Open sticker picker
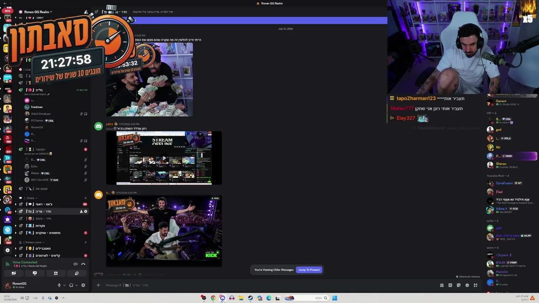This screenshot has height=303, width=539. coord(459,285)
